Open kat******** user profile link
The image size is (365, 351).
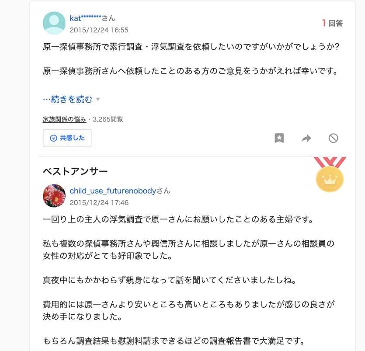(85, 18)
